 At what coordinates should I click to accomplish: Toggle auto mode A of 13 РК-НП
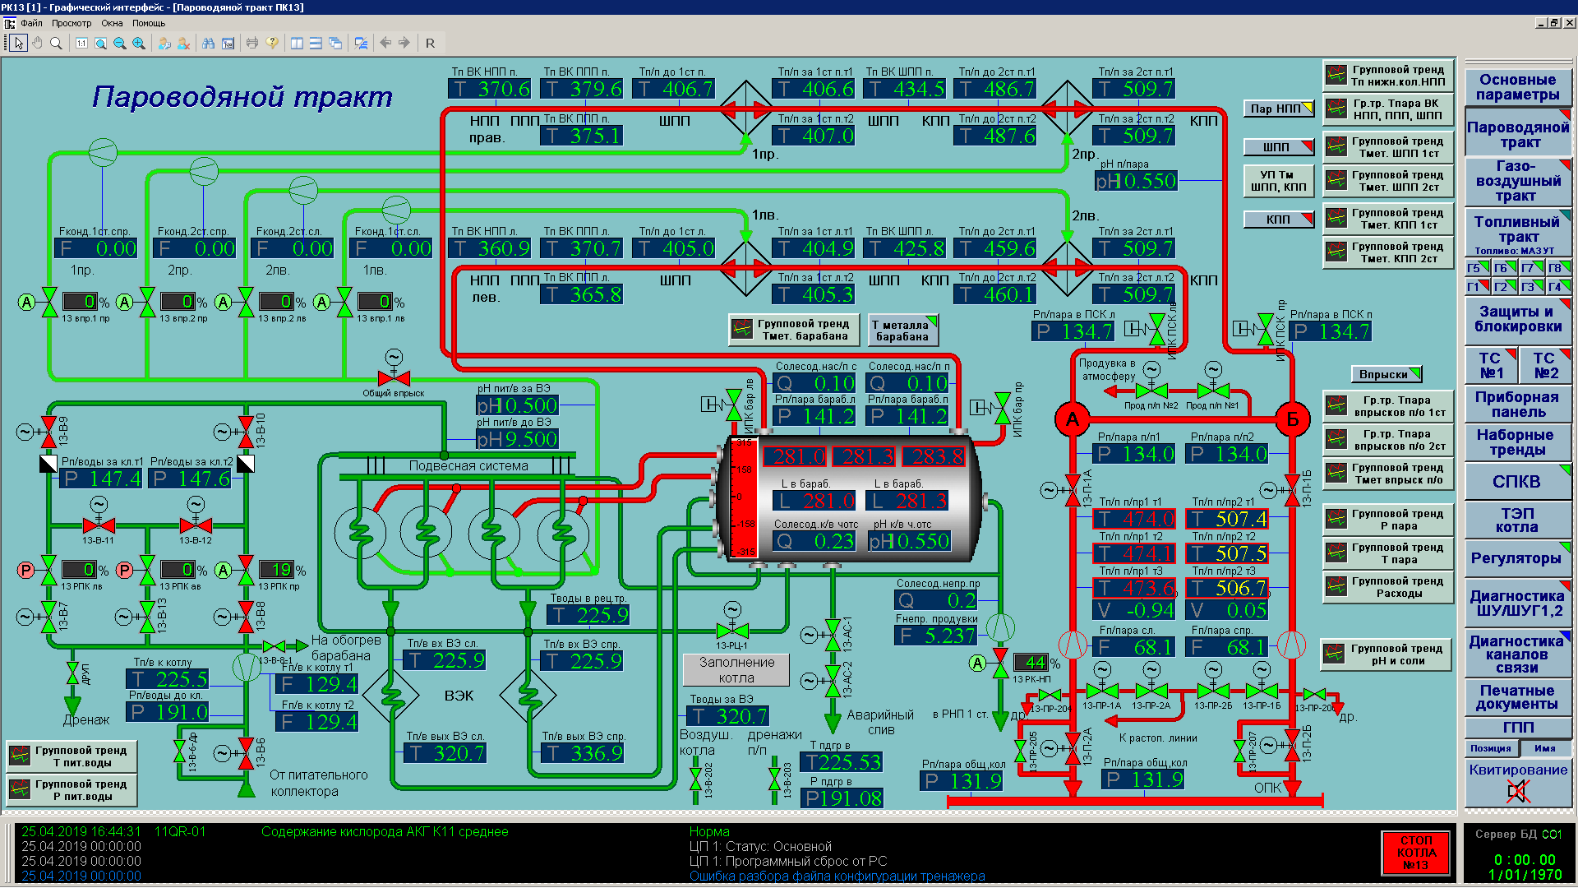point(977,663)
